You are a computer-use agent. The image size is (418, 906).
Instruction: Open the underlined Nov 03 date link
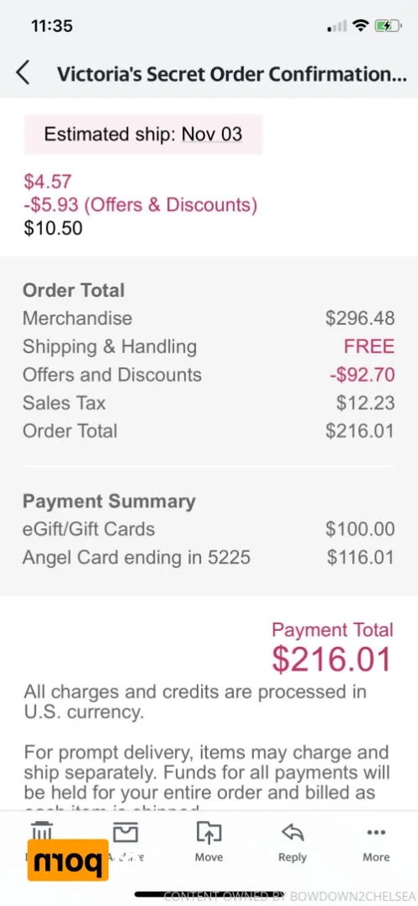[212, 134]
